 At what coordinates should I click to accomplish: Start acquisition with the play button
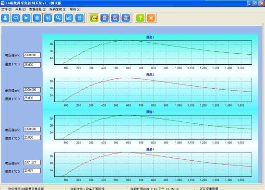click(x=26, y=18)
